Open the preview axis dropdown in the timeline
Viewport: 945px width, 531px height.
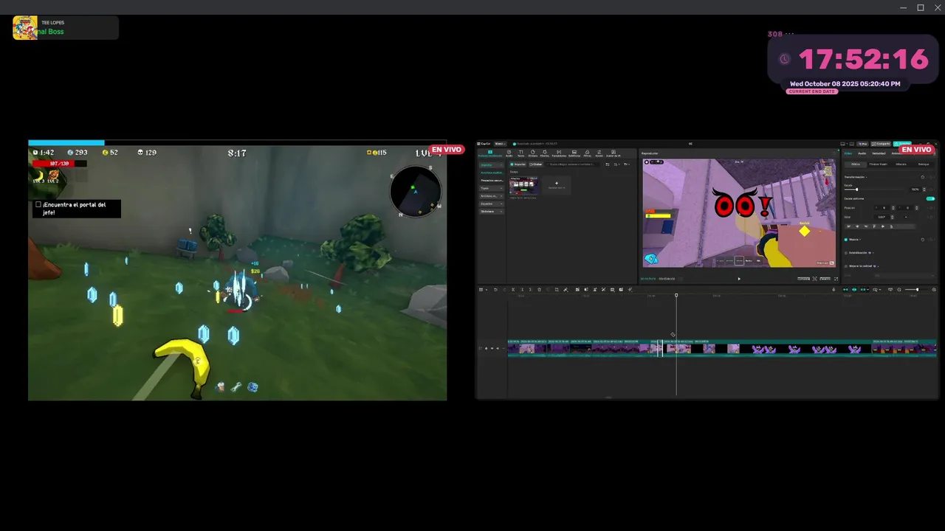(x=877, y=289)
